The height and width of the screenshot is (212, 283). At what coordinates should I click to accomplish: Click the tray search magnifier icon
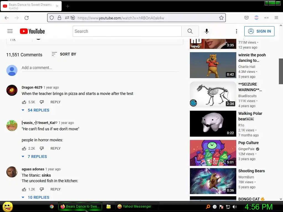[208, 207]
